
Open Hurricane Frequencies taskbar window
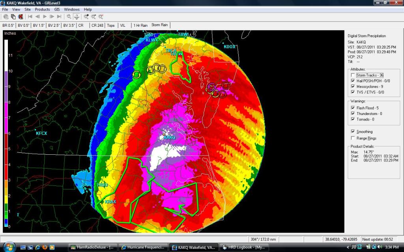pos(143,247)
